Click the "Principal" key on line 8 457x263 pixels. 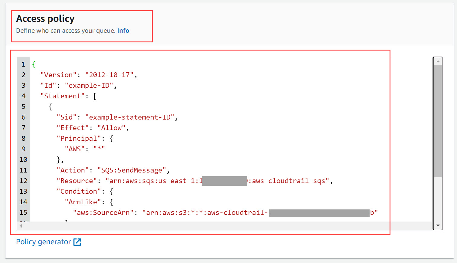[79, 138]
